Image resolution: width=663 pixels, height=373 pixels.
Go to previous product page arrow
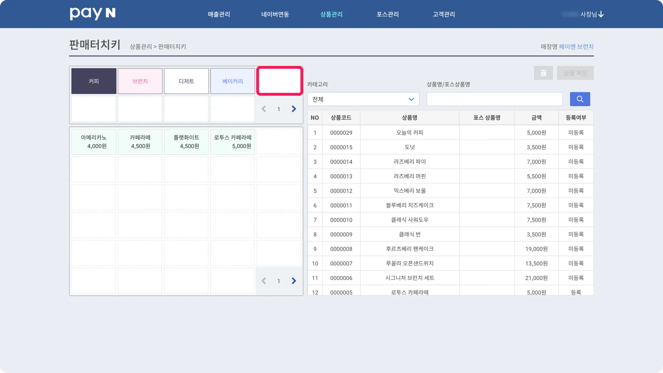(264, 281)
